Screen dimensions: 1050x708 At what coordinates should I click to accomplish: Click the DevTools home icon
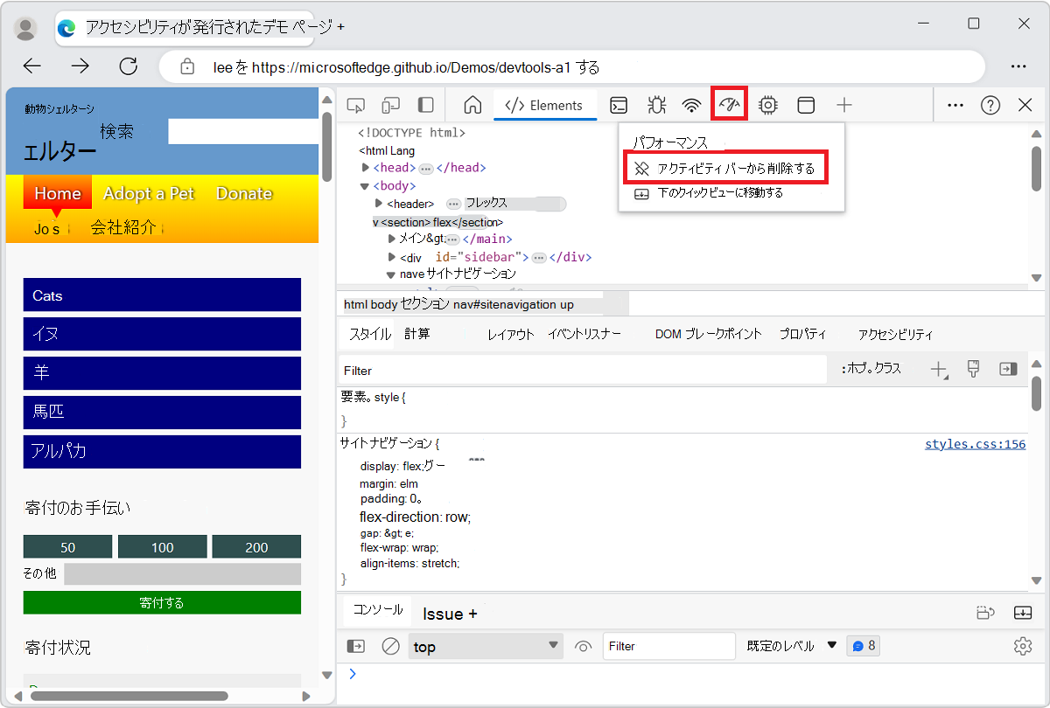(x=472, y=105)
